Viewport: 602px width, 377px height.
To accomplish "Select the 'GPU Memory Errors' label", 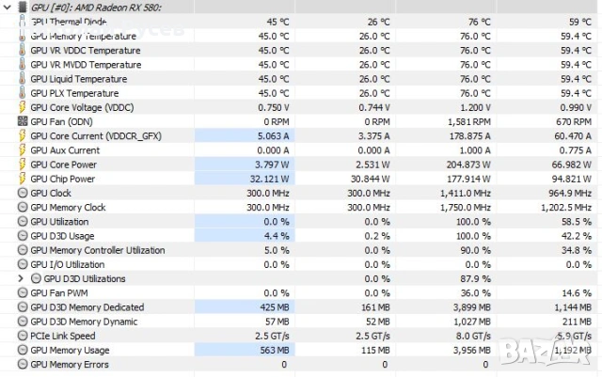I will (70, 365).
